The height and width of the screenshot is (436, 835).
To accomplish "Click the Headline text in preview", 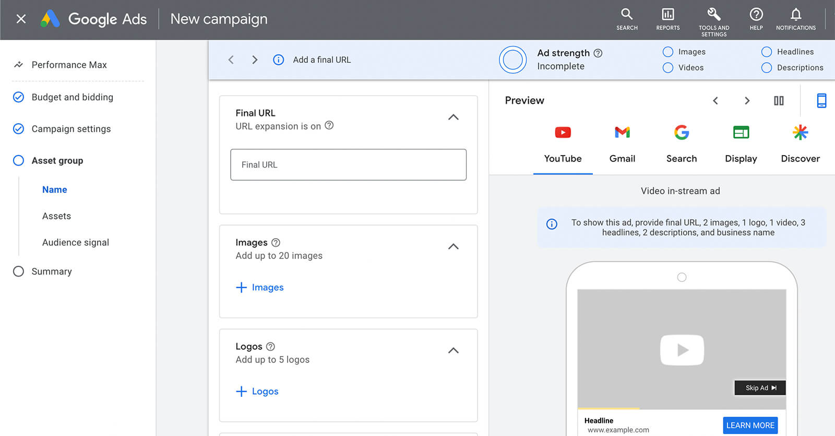I will [599, 420].
